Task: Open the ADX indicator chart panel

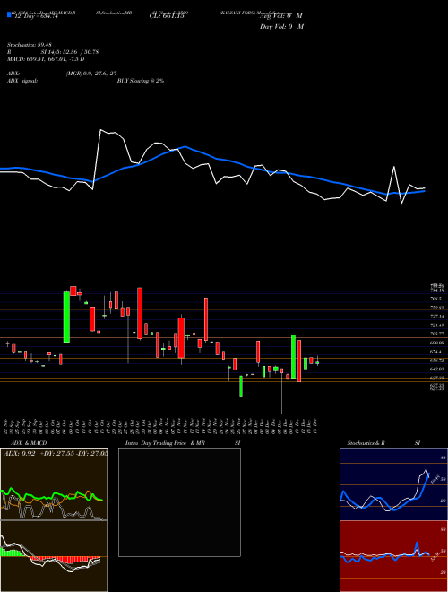Action: coord(54,484)
